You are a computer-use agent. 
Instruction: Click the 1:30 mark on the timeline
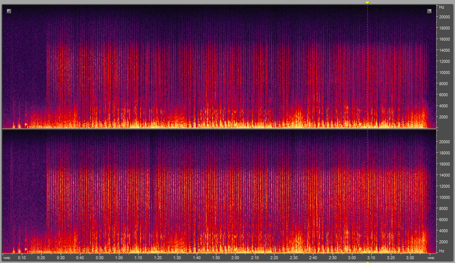point(177,258)
